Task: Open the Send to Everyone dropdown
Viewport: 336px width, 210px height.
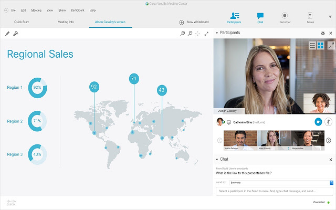Action: tap(281, 183)
